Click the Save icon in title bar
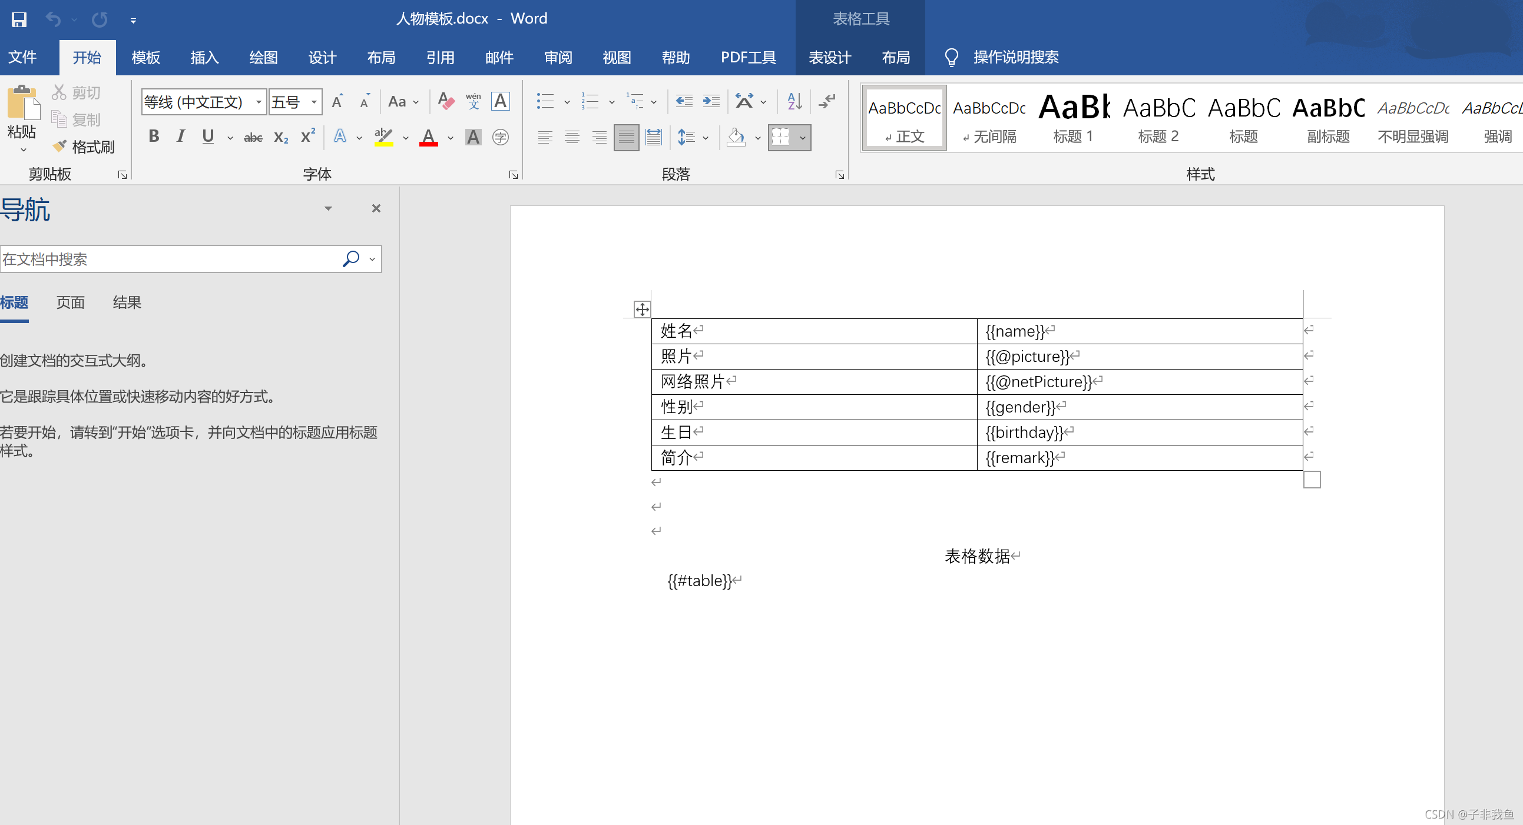 pos(19,19)
